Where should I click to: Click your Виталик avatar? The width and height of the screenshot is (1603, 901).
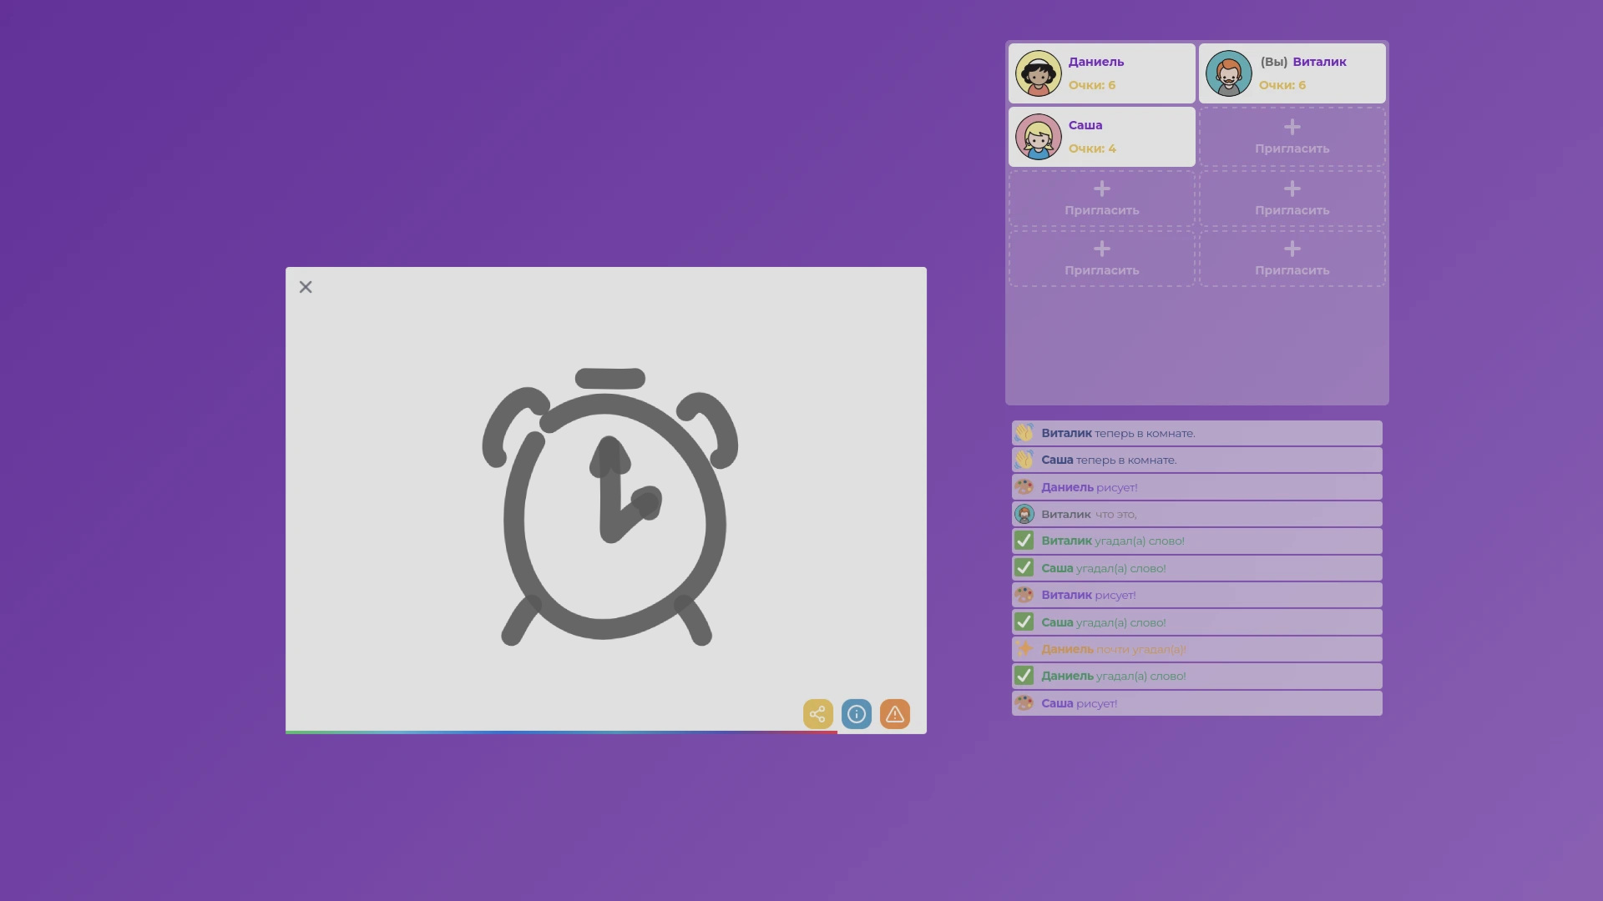[x=1229, y=73]
